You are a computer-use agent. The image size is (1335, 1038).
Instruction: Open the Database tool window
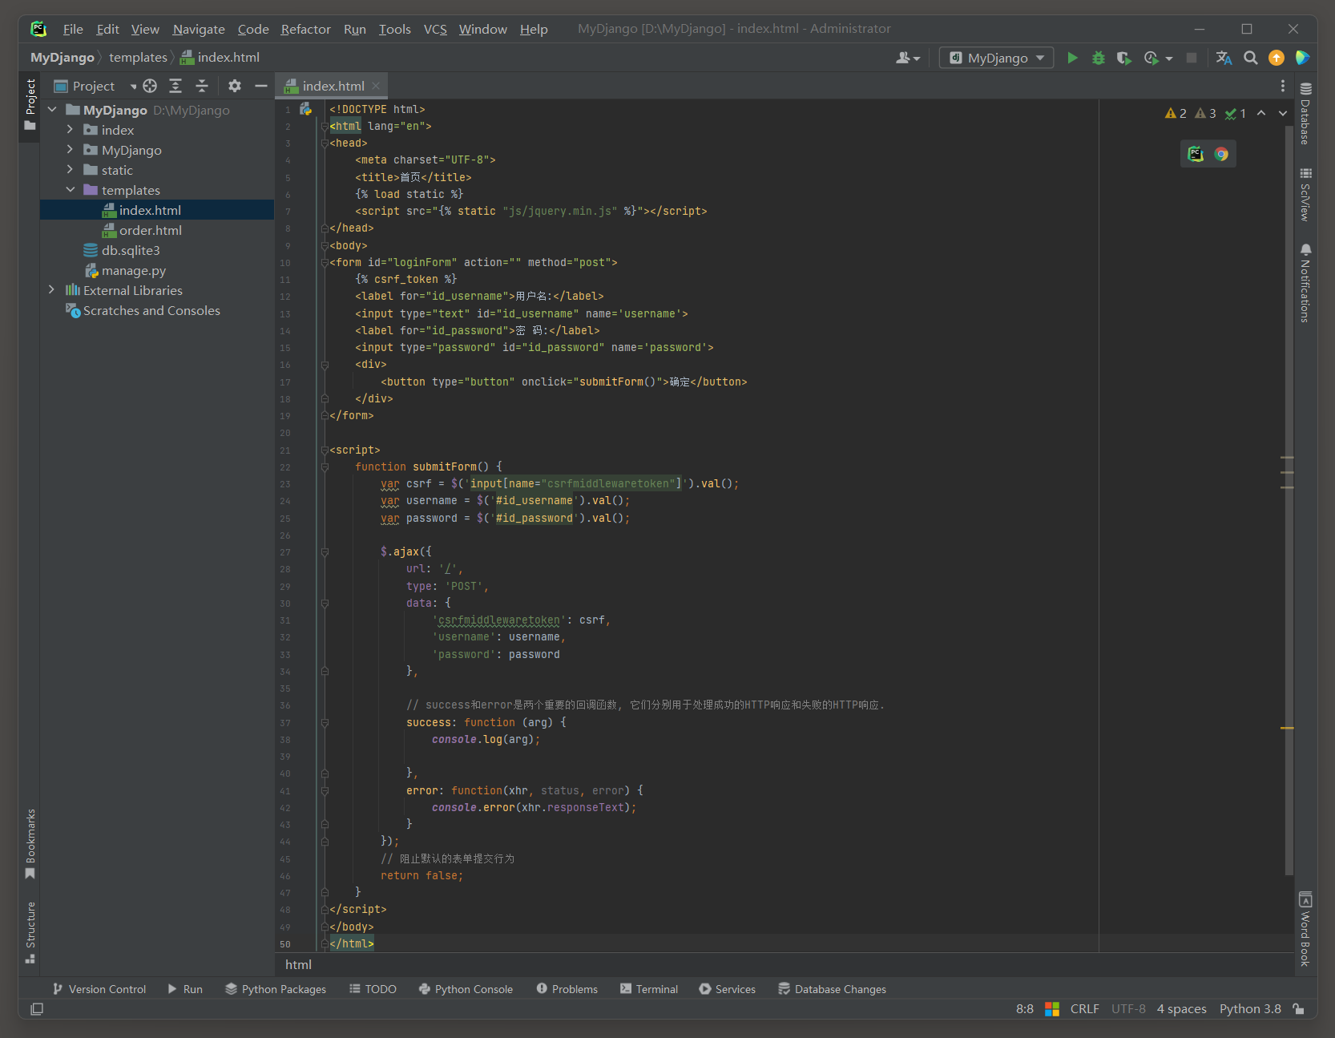click(x=1305, y=113)
